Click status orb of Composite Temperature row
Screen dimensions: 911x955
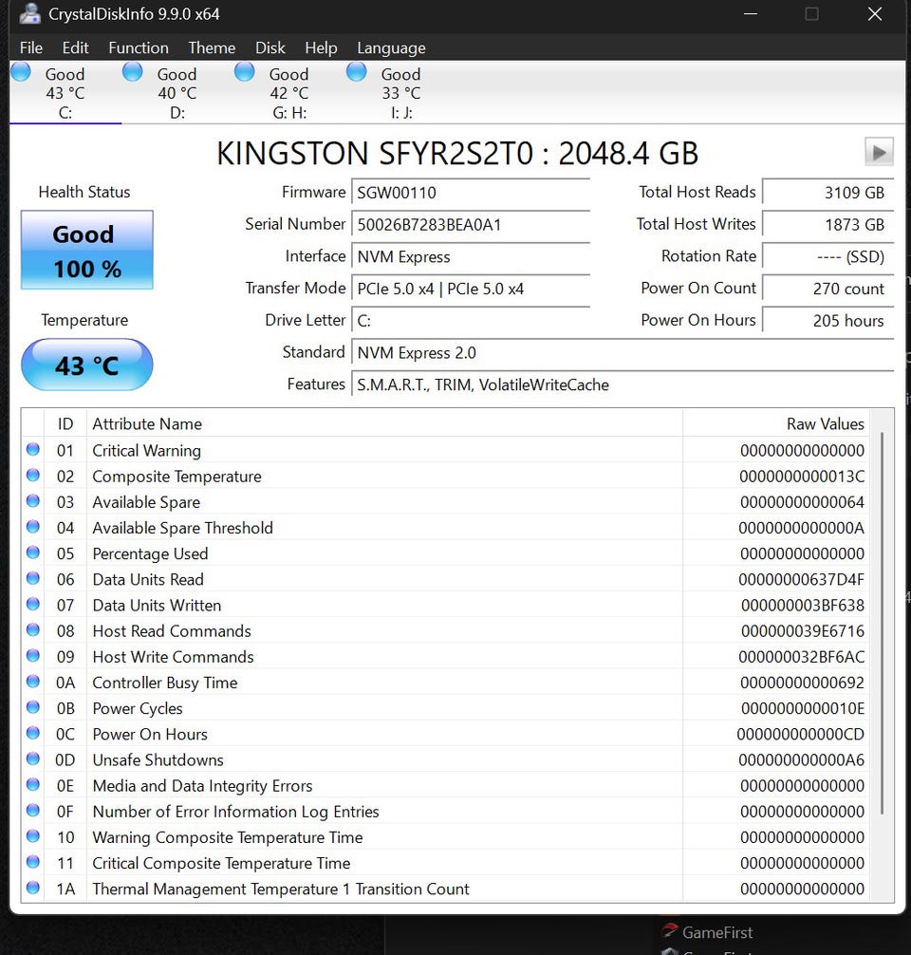tap(33, 475)
